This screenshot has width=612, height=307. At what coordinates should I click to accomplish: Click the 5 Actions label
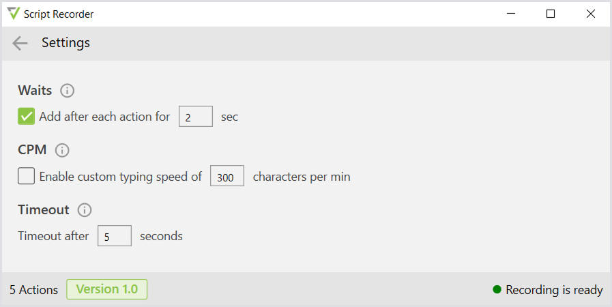[33, 290]
